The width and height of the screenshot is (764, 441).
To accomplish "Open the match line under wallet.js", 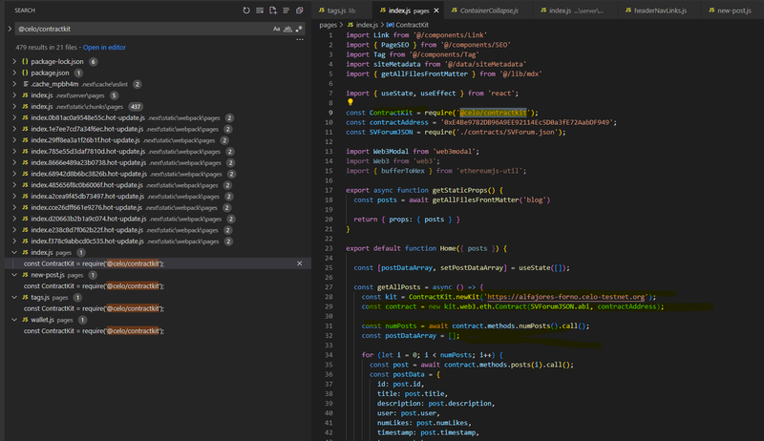I will 94,331.
